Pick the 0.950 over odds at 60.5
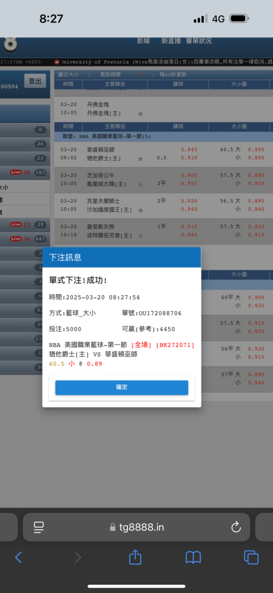 [x=256, y=149]
